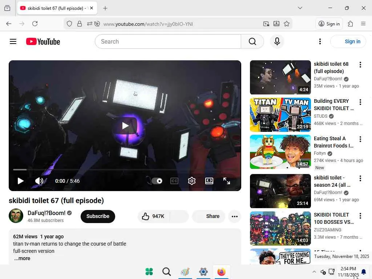Click the autoplay blocked icon in address bar
372x279 pixels.
97,24
